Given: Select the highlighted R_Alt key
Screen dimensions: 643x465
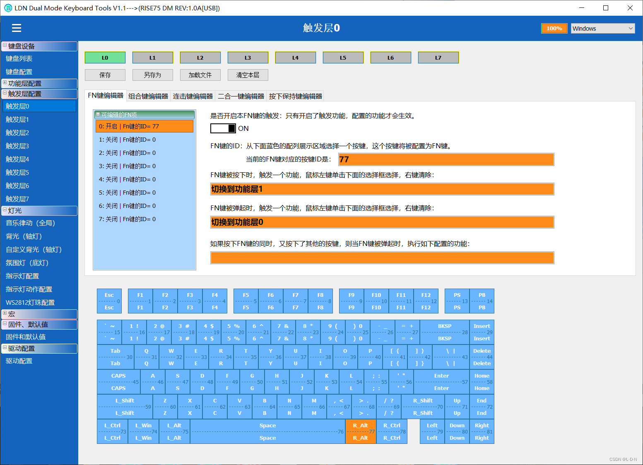Looking at the screenshot, I should click(361, 431).
